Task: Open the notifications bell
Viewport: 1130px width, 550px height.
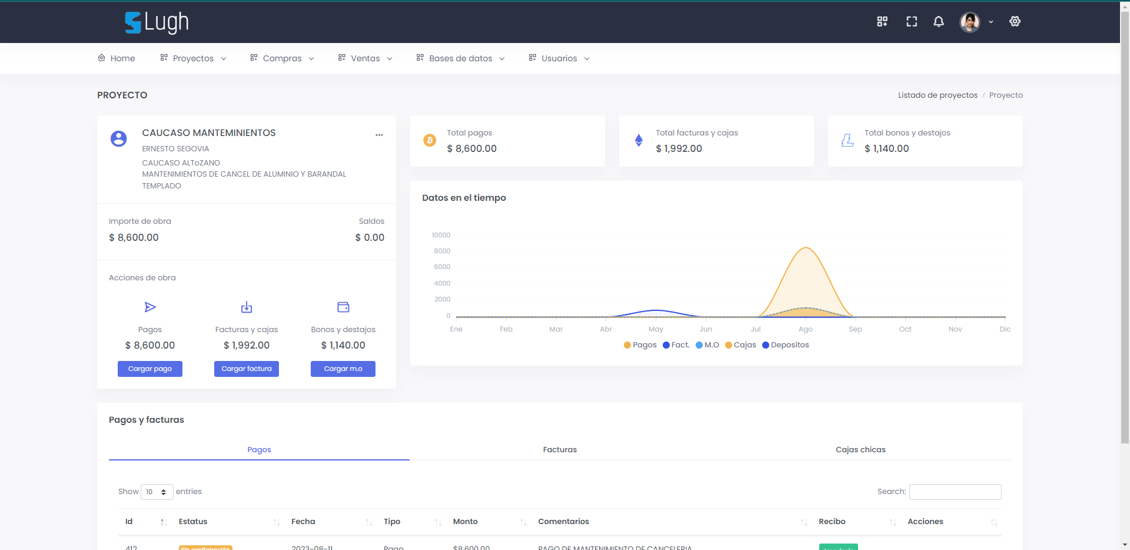Action: (x=939, y=22)
